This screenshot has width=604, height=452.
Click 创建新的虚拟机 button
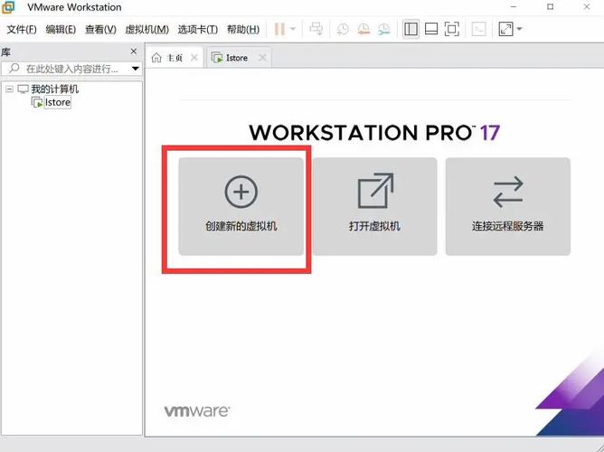coord(241,206)
